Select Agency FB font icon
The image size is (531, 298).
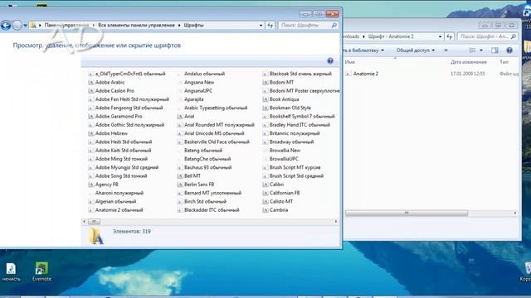(90, 185)
